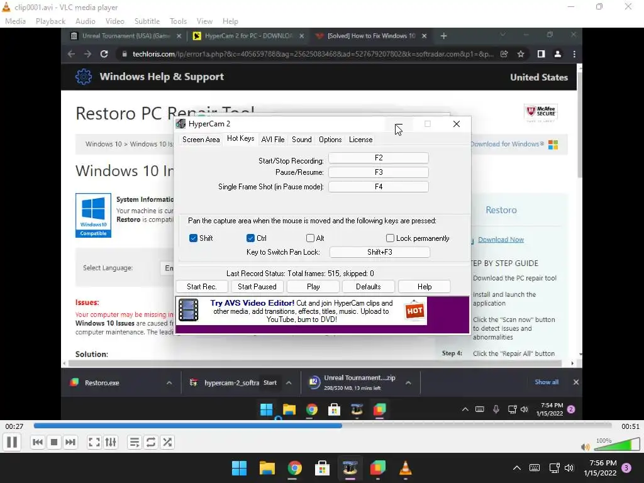
Task: Click Start/Stop Recording F2 hotkey field
Action: 378,158
